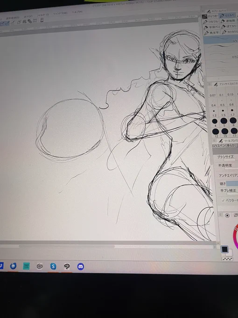Open the tool property panel menu
The width and height of the screenshot is (238, 318).
coord(214,141)
